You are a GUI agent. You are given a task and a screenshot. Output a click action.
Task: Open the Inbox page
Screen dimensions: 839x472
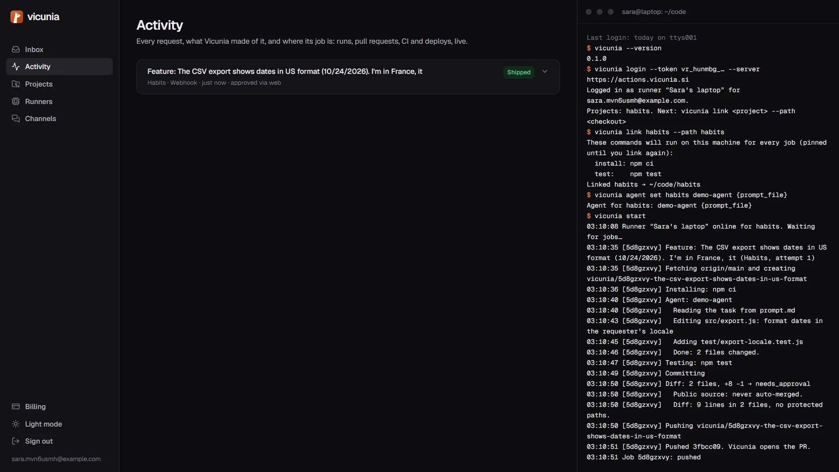pos(59,49)
